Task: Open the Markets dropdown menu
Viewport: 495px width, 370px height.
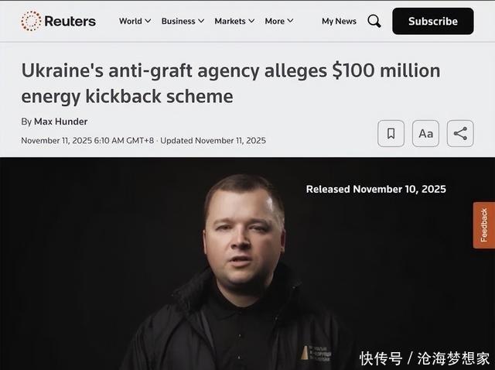Action: click(234, 21)
